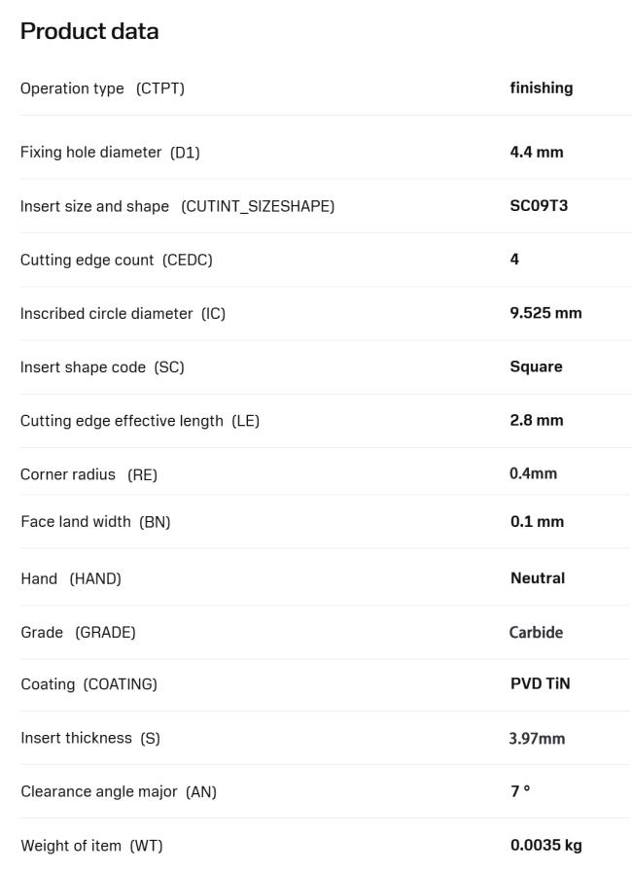Select the Operation type (CTPT) label
The height and width of the screenshot is (871, 632).
102,88
